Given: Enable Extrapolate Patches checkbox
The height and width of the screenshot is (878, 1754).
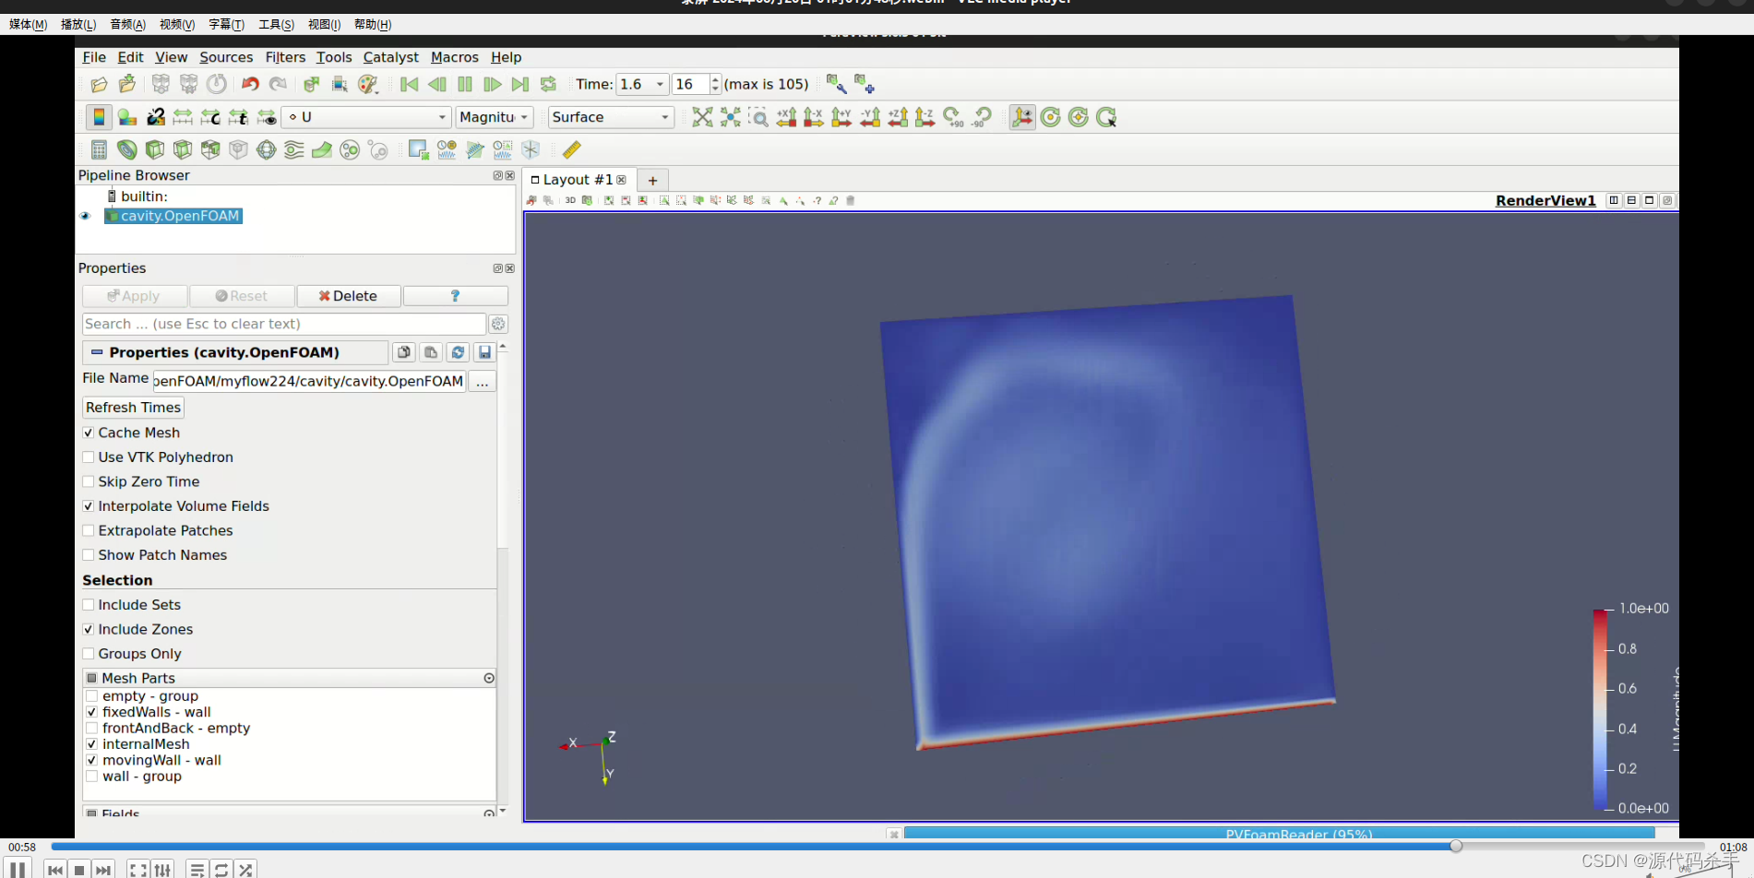Looking at the screenshot, I should [x=89, y=530].
